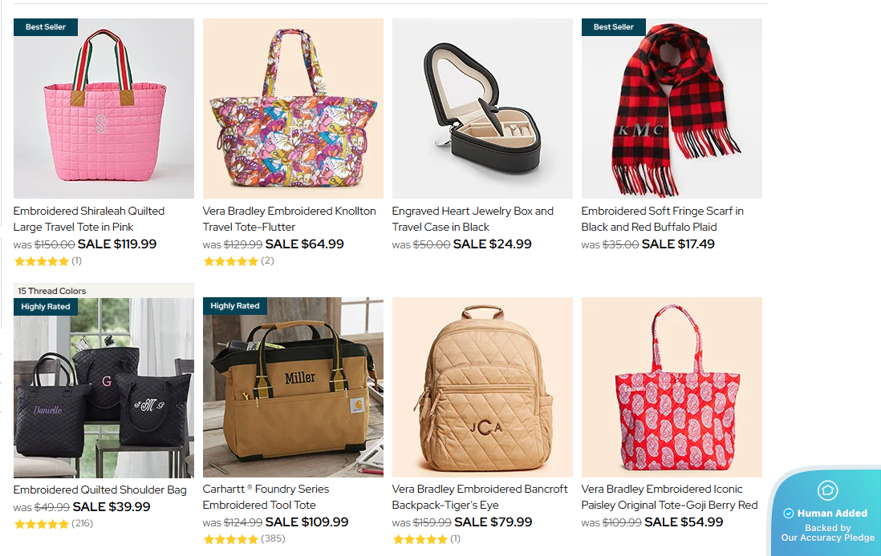Open the buffalo plaid scarf product photo
Image resolution: width=881 pixels, height=556 pixels.
[x=672, y=109]
